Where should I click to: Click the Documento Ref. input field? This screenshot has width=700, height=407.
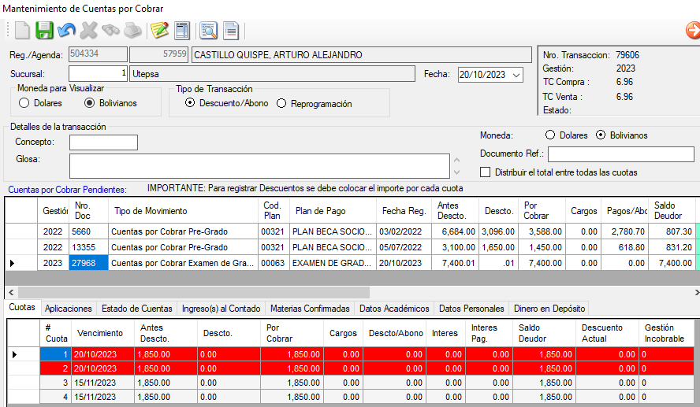(621, 154)
